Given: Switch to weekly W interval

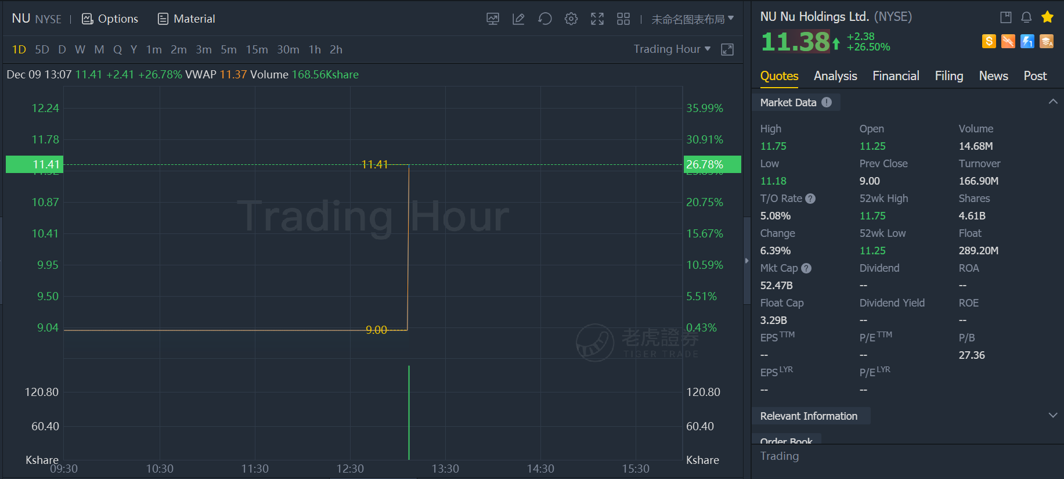Looking at the screenshot, I should [80, 50].
